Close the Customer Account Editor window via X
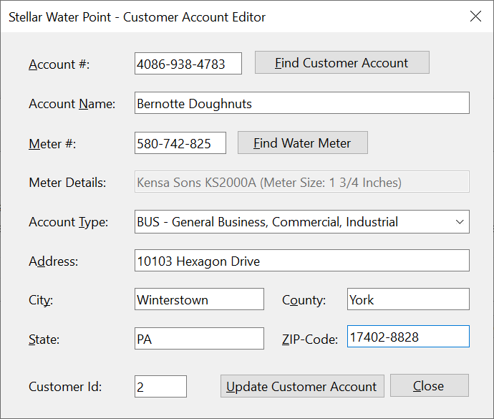494x419 pixels. click(x=475, y=16)
